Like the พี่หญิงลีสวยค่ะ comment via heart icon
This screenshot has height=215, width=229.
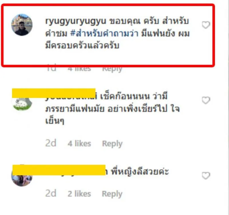[206, 175]
